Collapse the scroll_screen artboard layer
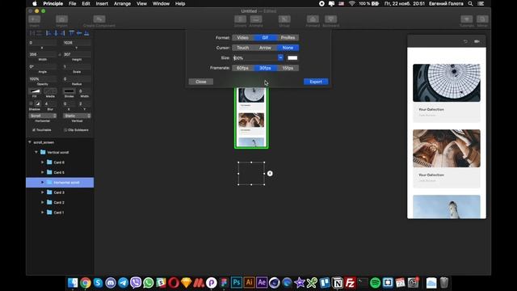Image resolution: width=517 pixels, height=291 pixels. coord(30,142)
